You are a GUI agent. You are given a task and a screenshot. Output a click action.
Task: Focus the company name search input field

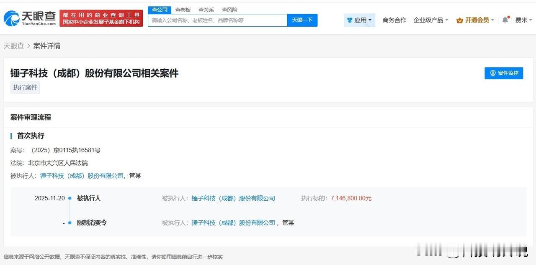(x=217, y=20)
